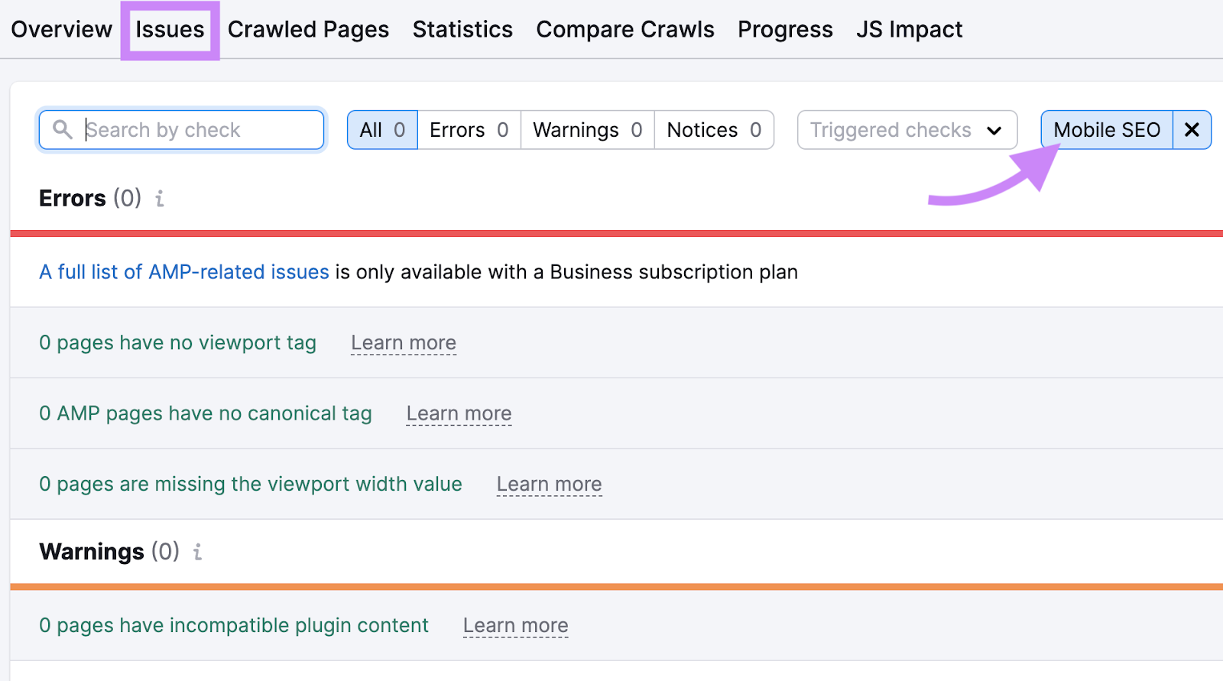The image size is (1223, 681).
Task: Open the JS Impact tab
Action: [910, 29]
